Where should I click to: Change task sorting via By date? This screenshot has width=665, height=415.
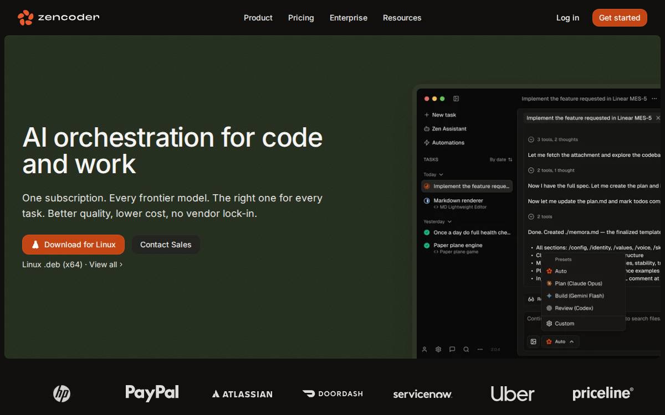click(501, 159)
